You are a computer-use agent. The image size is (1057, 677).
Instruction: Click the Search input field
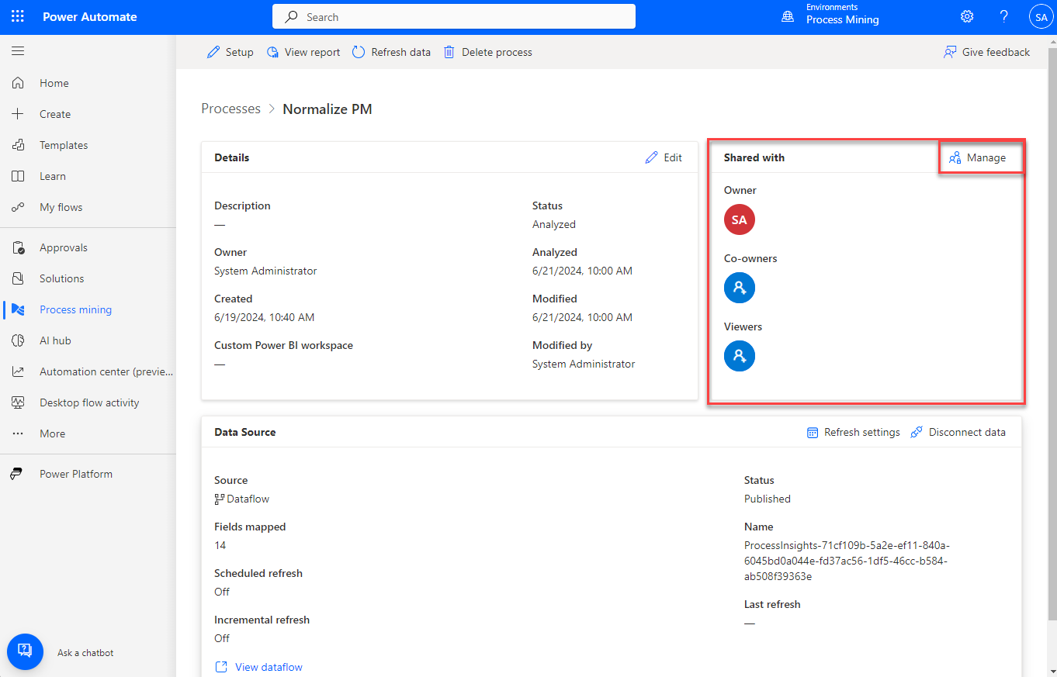pos(454,16)
